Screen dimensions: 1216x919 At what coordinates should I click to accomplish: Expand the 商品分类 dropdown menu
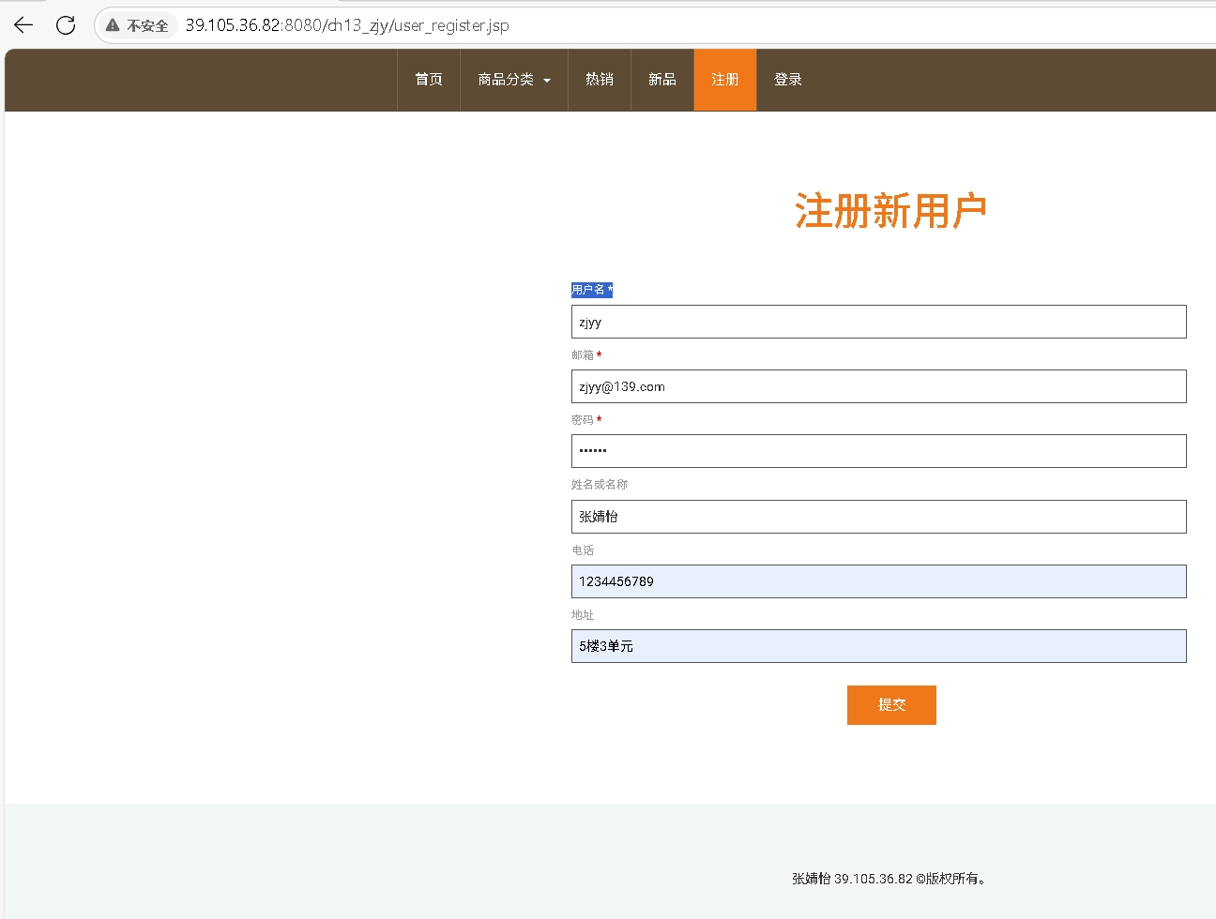513,80
